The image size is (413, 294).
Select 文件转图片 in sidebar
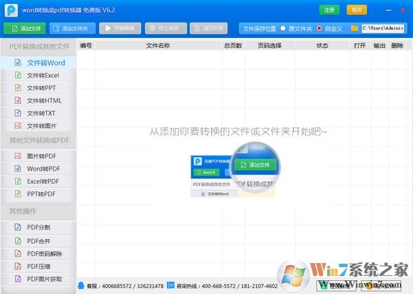pos(39,126)
